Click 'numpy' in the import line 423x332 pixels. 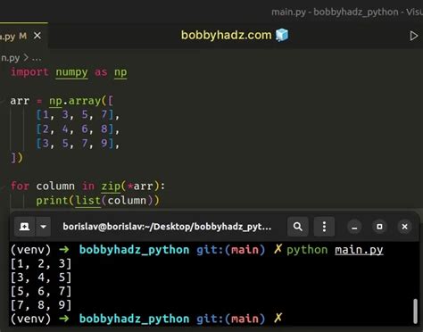[71, 72]
